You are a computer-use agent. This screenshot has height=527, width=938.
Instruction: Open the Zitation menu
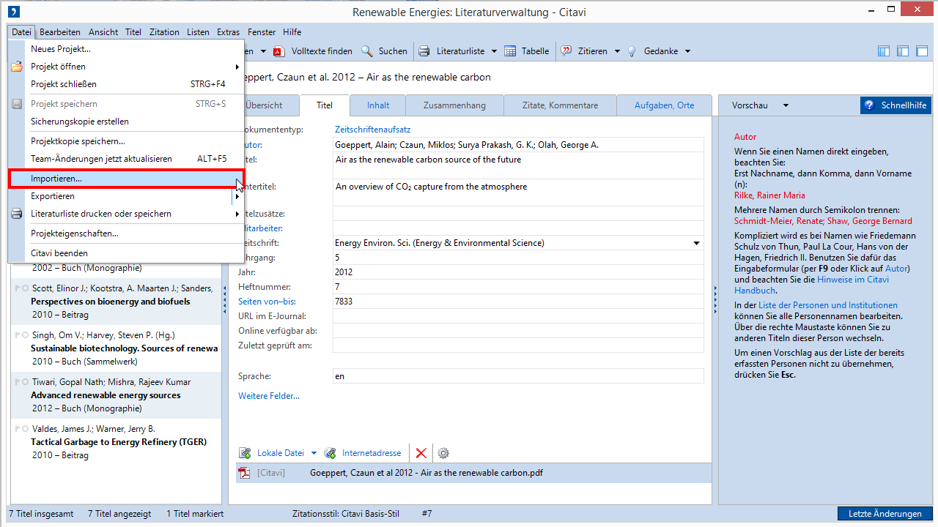point(164,32)
